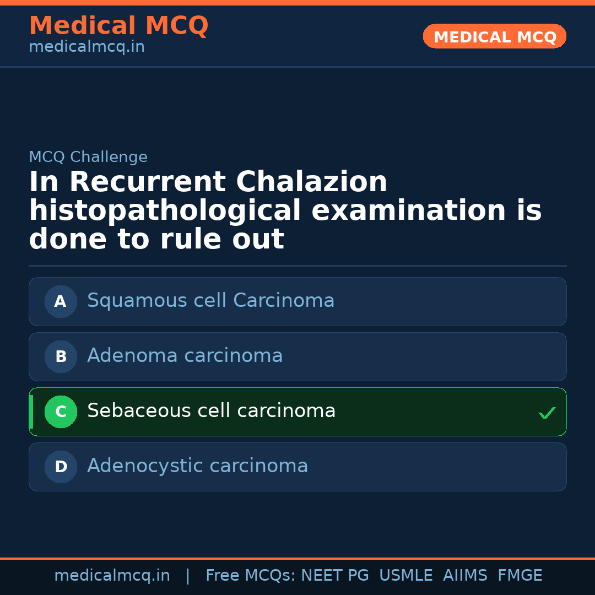Click the Recurrent Chalazion question heading
The width and height of the screenshot is (595, 595).
[x=285, y=211]
